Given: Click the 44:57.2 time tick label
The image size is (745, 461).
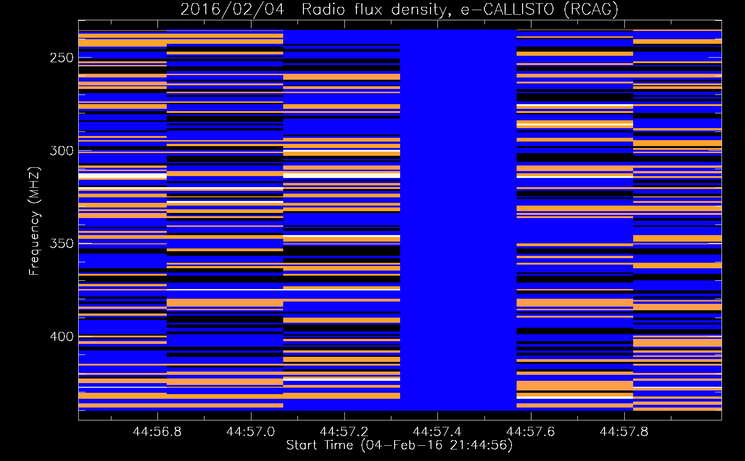Looking at the screenshot, I should click(344, 431).
